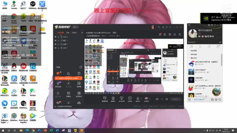The width and height of the screenshot is (237, 133).
Task: Open the message icon in title bar
Action: [x=159, y=27]
